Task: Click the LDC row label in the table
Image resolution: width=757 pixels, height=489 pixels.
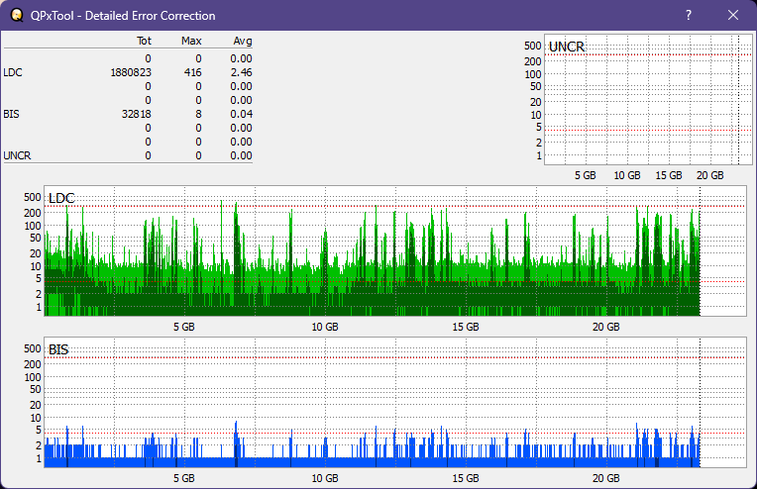Action: coord(13,72)
